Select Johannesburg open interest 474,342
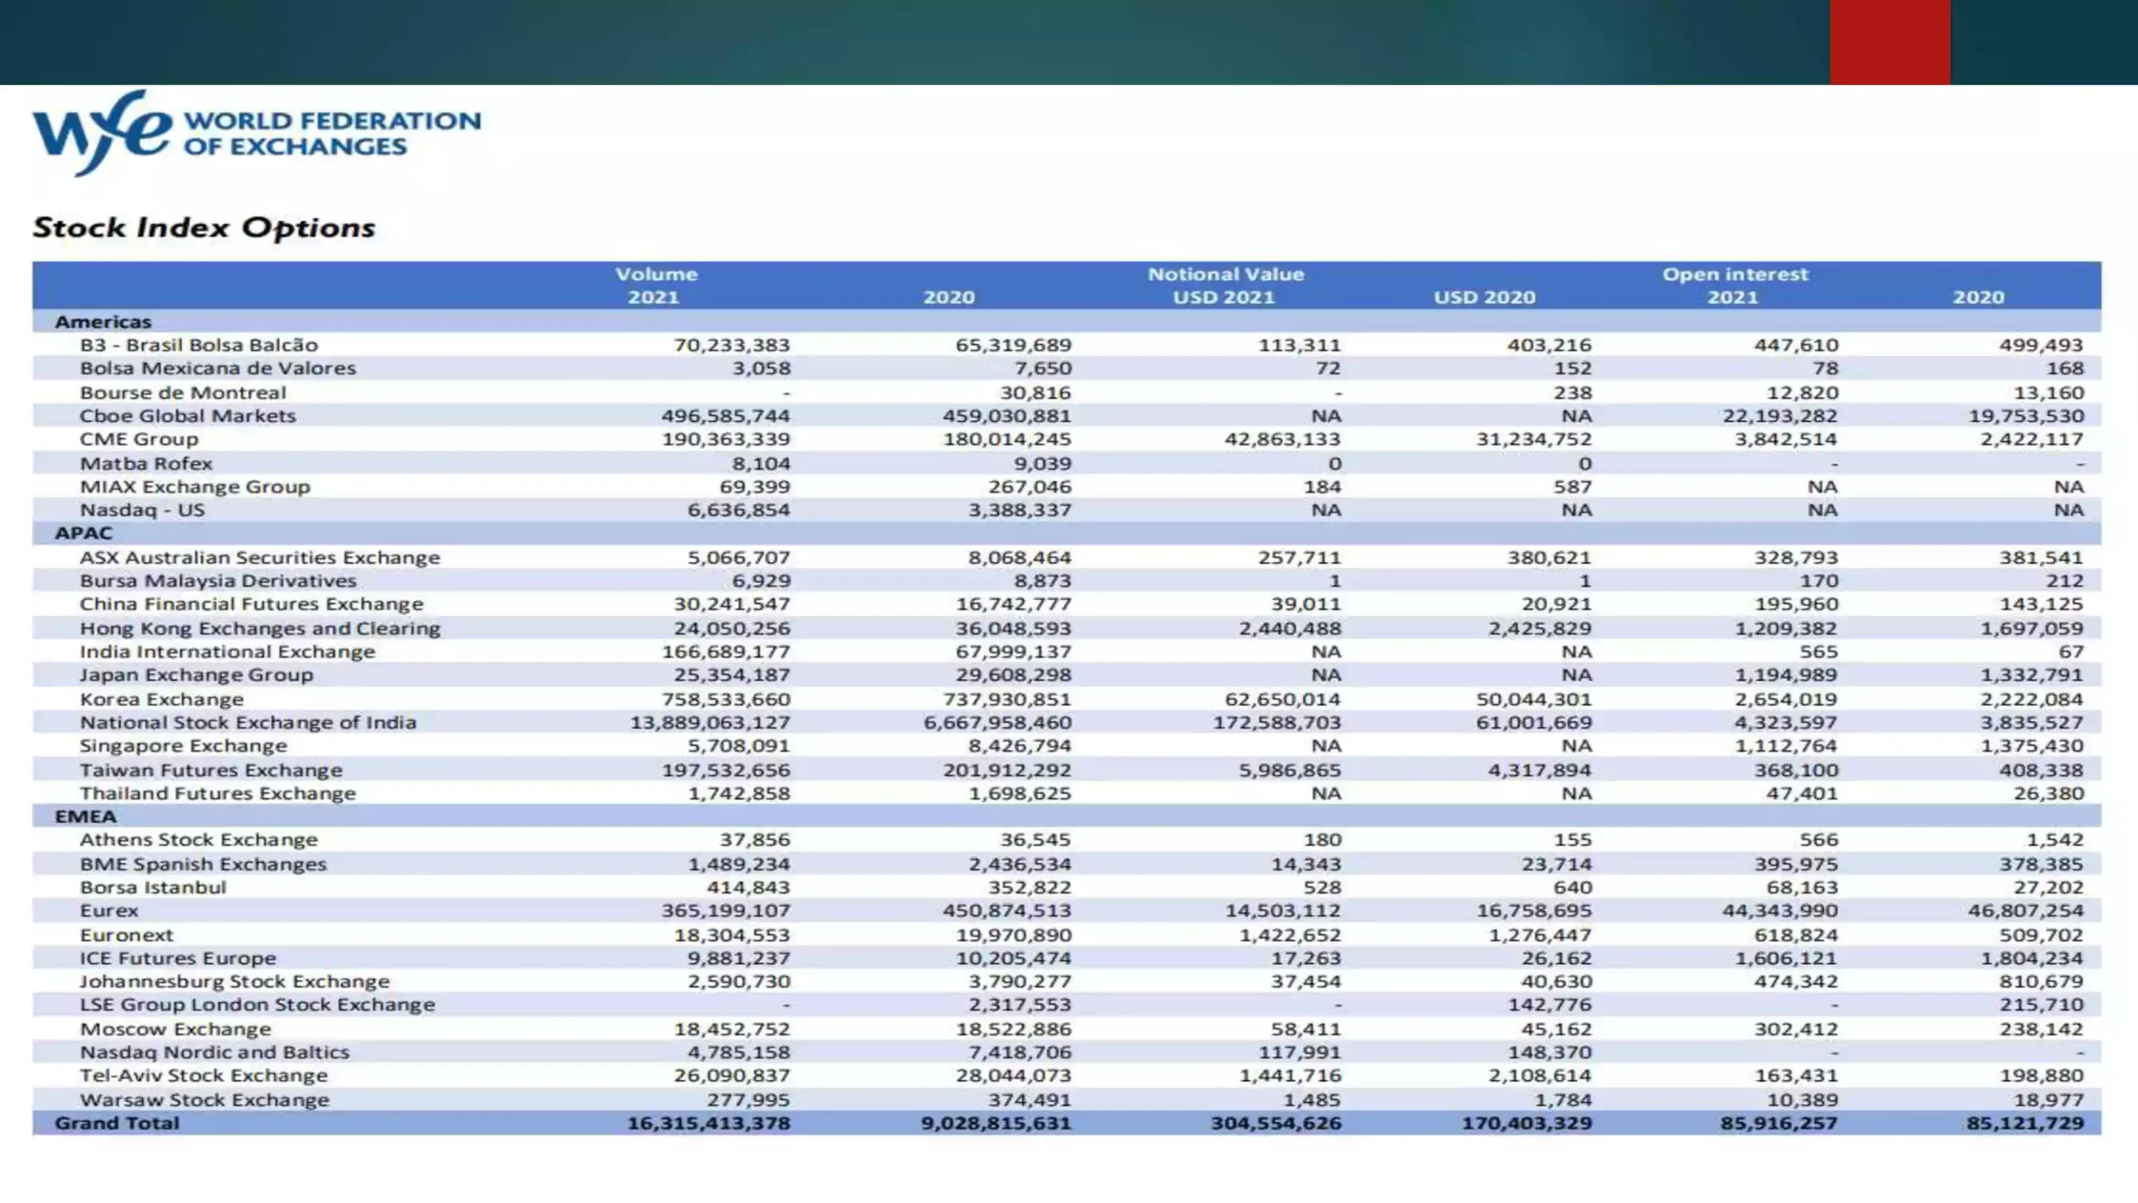This screenshot has width=2138, height=1203. pos(1796,982)
